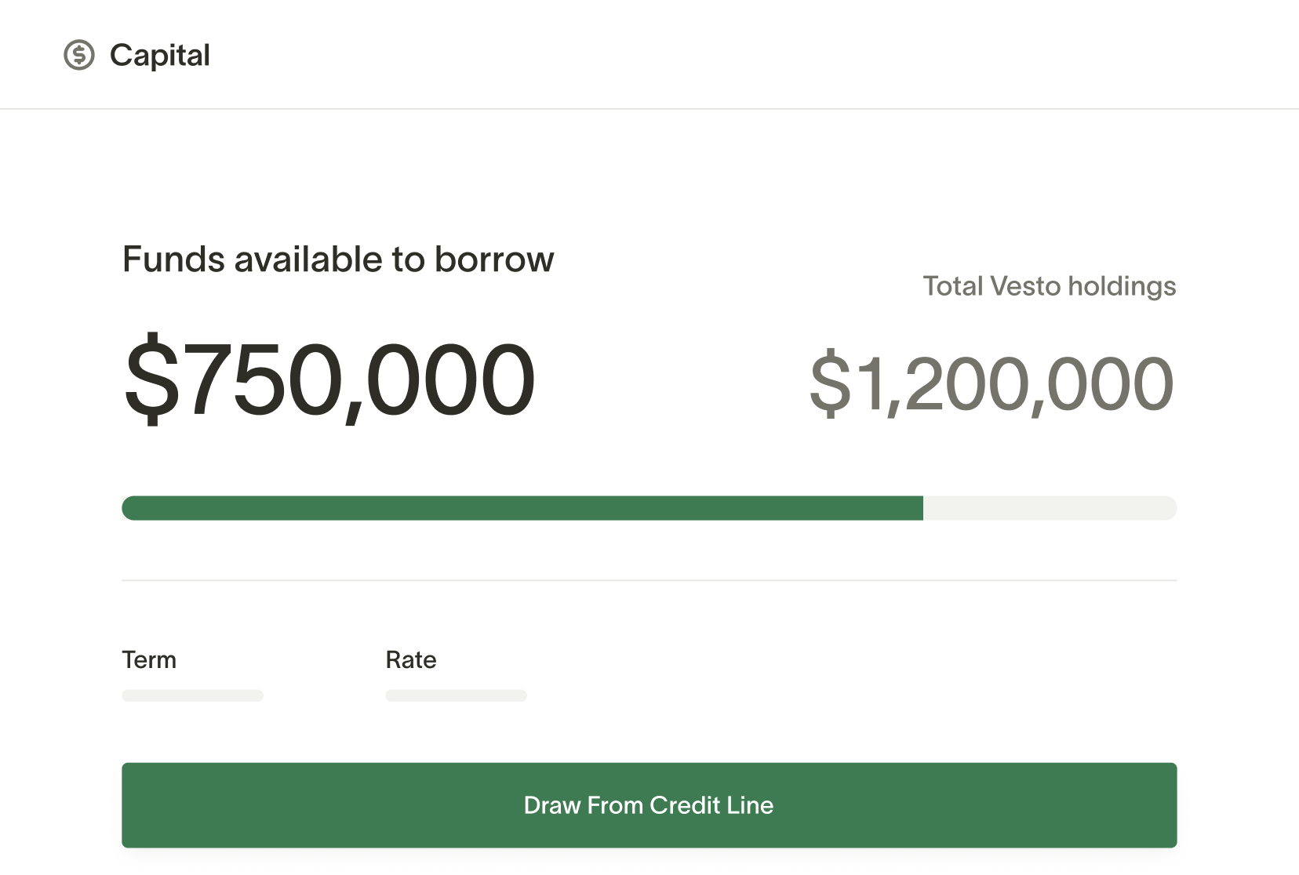Click the green filled portion of progress bar
The height and width of the screenshot is (875, 1299).
pos(522,508)
